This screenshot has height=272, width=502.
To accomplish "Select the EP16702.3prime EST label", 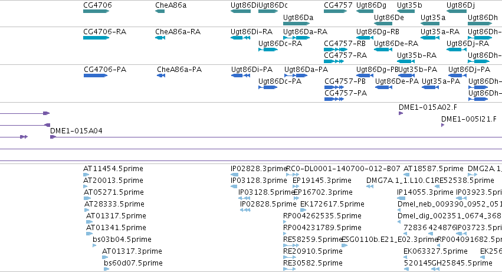I will coord(323,192).
